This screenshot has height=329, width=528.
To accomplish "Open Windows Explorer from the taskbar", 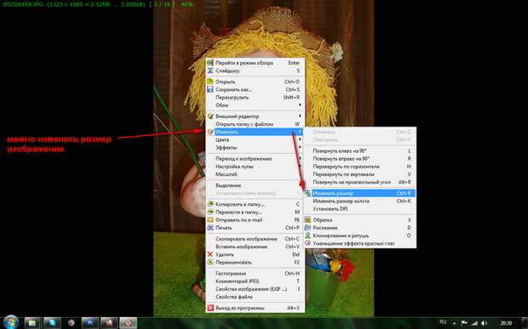I will point(32,323).
